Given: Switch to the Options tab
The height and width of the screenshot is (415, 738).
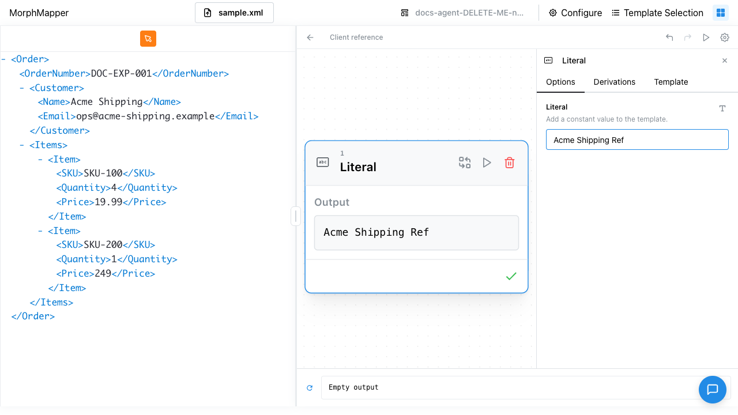Looking at the screenshot, I should click(560, 82).
